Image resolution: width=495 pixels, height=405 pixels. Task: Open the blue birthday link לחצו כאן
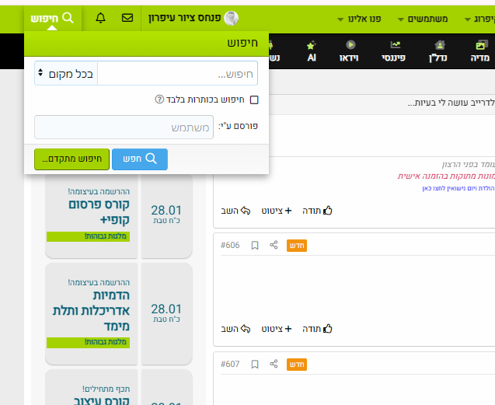point(458,188)
